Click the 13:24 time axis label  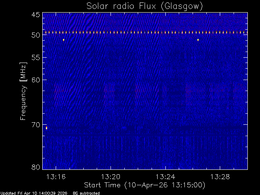pyautogui.click(x=165, y=177)
